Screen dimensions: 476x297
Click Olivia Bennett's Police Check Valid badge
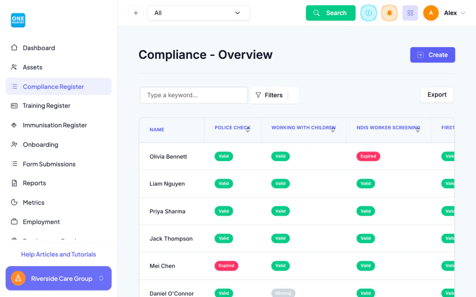pos(224,156)
